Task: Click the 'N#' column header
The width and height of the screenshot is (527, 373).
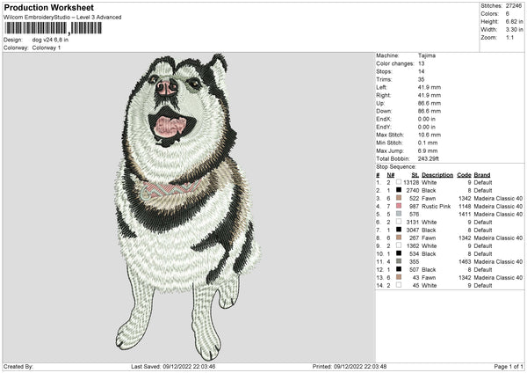Action: pyautogui.click(x=391, y=175)
